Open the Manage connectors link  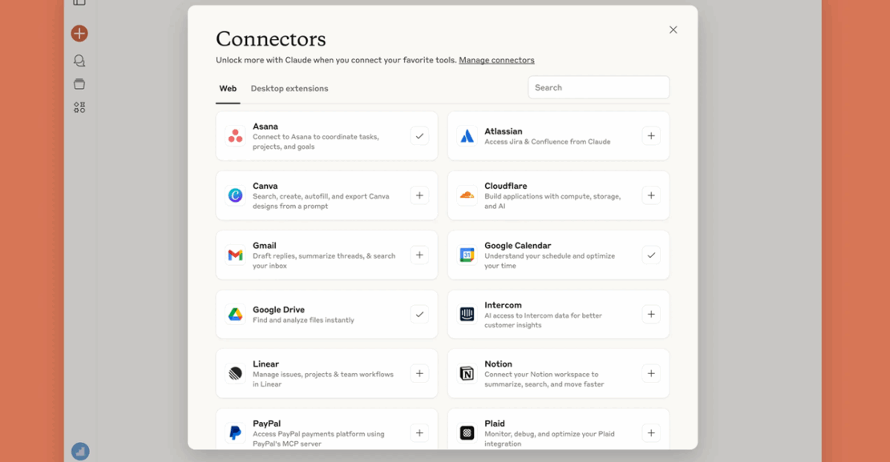[x=498, y=59]
